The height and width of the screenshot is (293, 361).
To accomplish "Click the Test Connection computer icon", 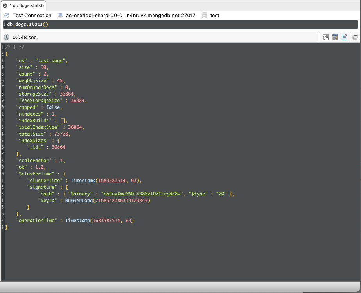I will pos(7,15).
